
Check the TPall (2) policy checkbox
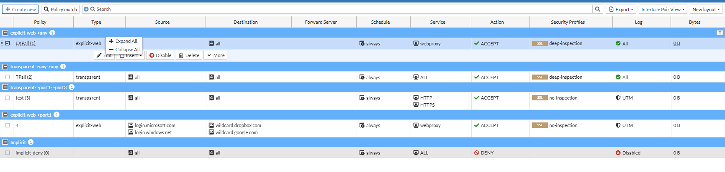[x=8, y=77]
